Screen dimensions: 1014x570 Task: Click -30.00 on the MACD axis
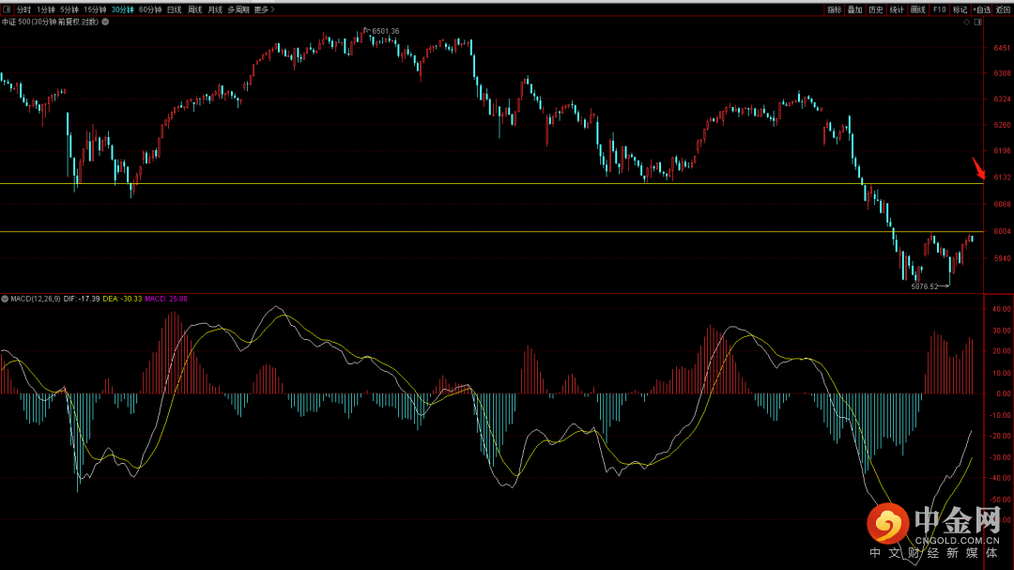[x=1001, y=456]
